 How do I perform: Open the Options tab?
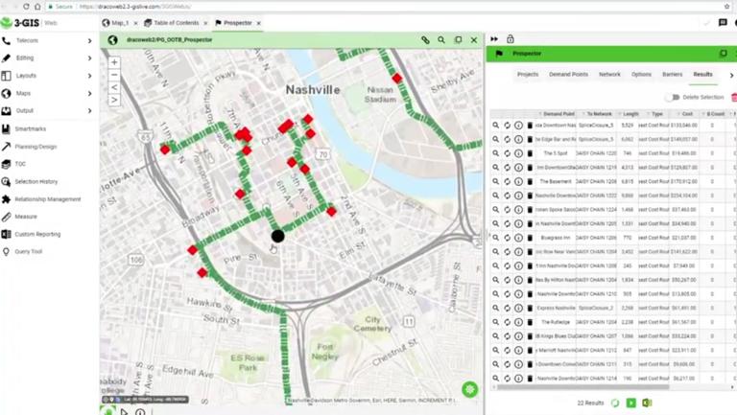[641, 74]
